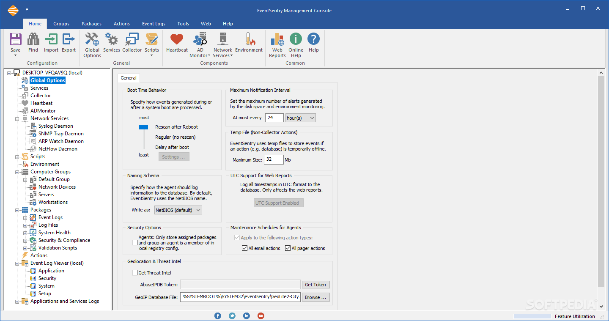The width and height of the screenshot is (609, 321).
Task: Click the EventSentry application logo
Action: point(13,10)
